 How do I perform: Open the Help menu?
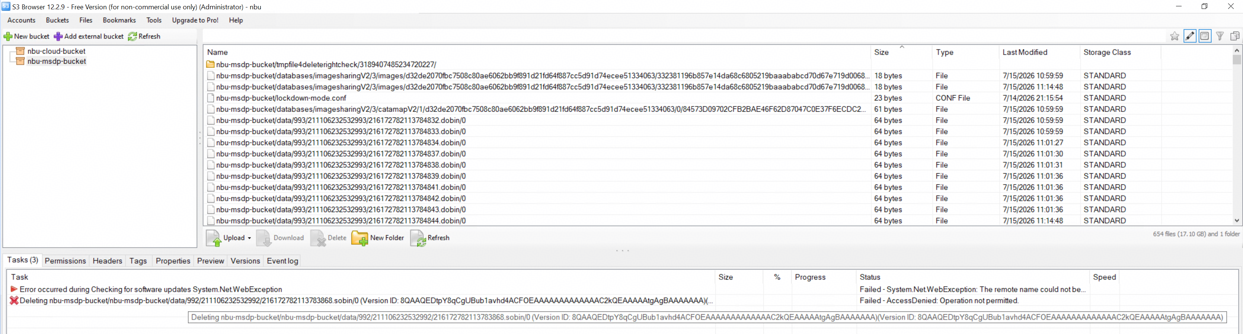tap(236, 20)
